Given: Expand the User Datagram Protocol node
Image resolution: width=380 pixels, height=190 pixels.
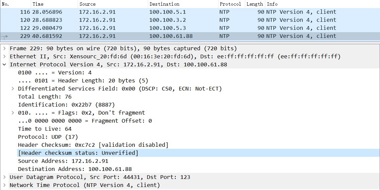Looking at the screenshot, I should click(x=4, y=177).
